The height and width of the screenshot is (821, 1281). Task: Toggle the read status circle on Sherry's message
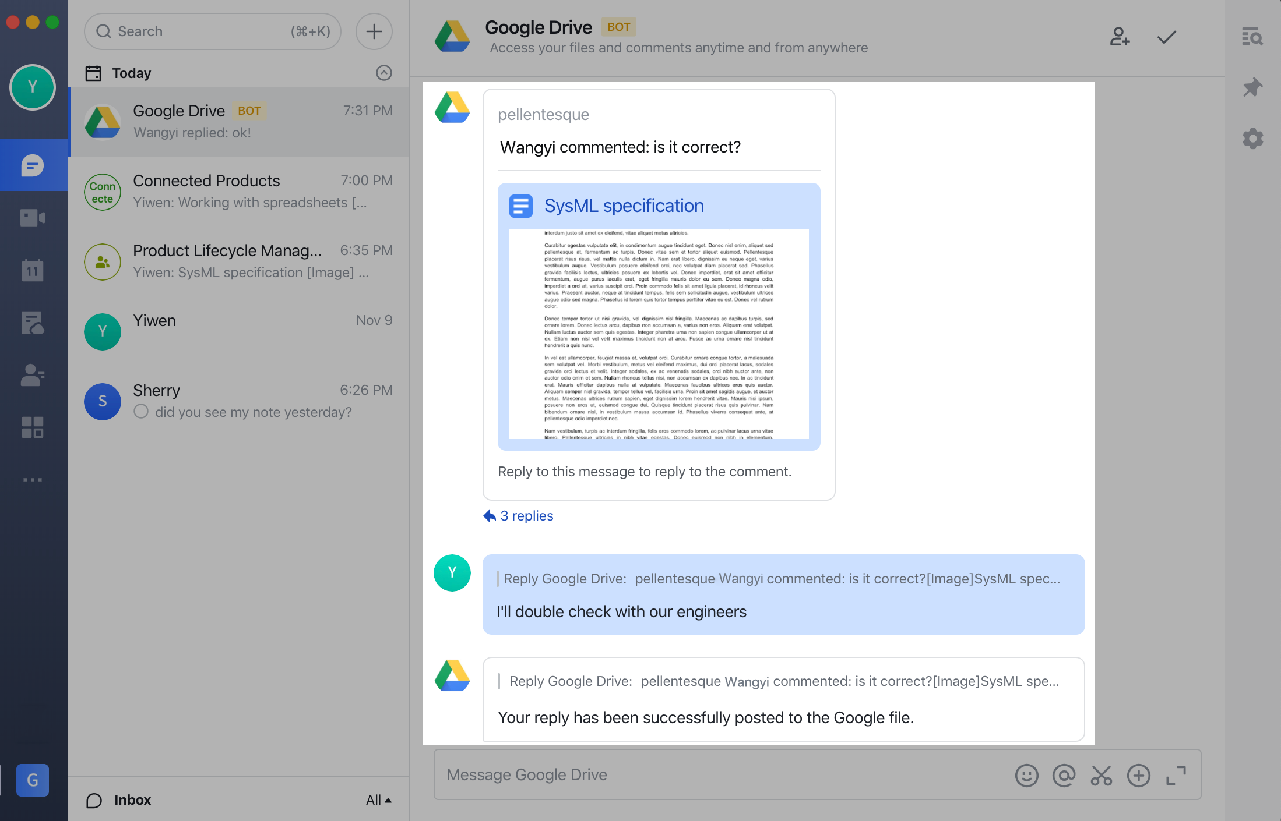[x=141, y=412]
